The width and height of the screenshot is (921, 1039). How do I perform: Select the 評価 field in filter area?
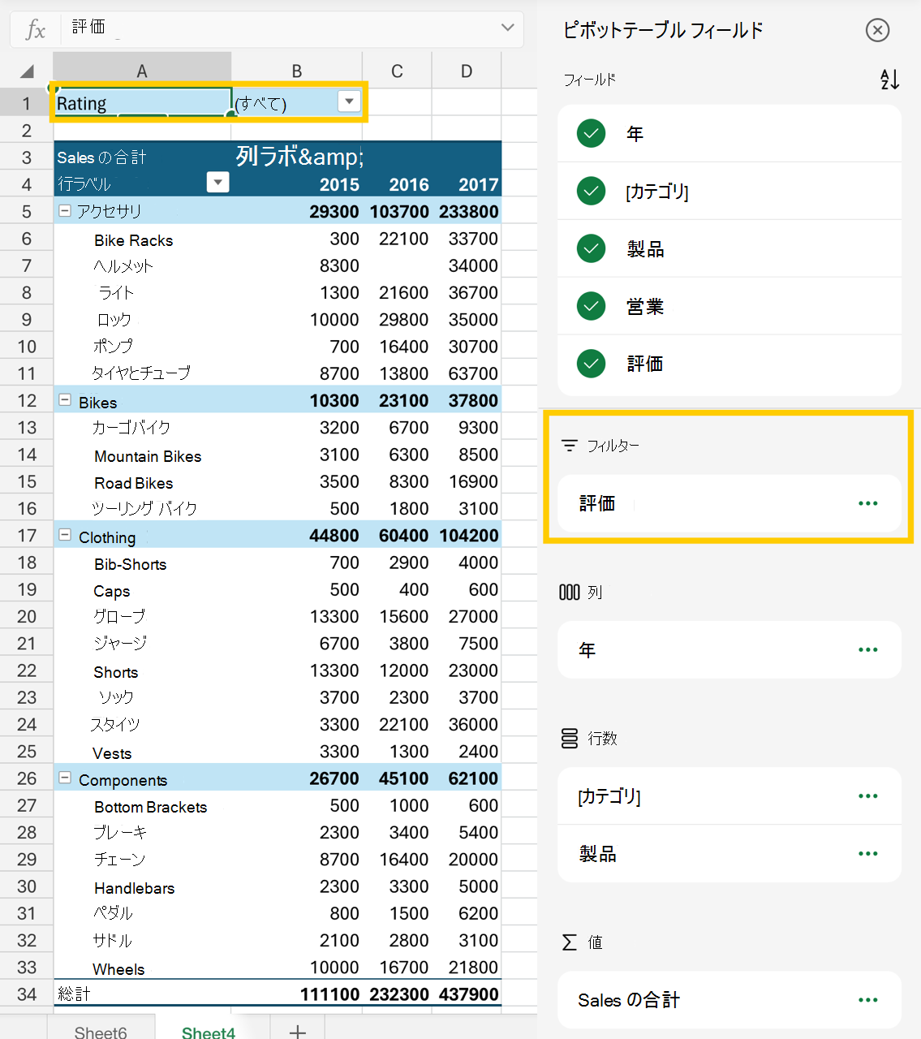click(x=729, y=503)
